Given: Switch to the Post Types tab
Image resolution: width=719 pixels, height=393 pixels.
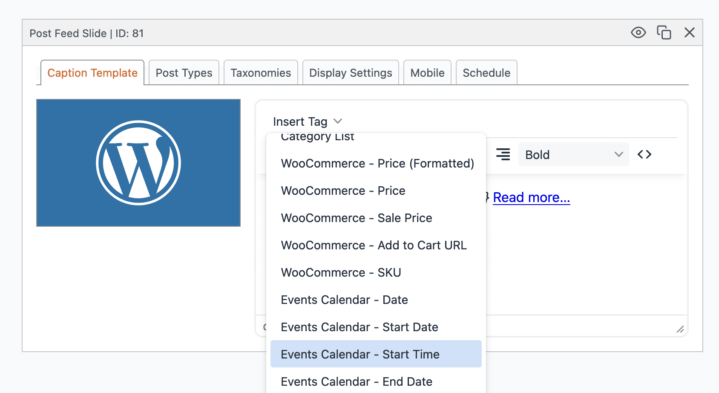Looking at the screenshot, I should click(184, 73).
